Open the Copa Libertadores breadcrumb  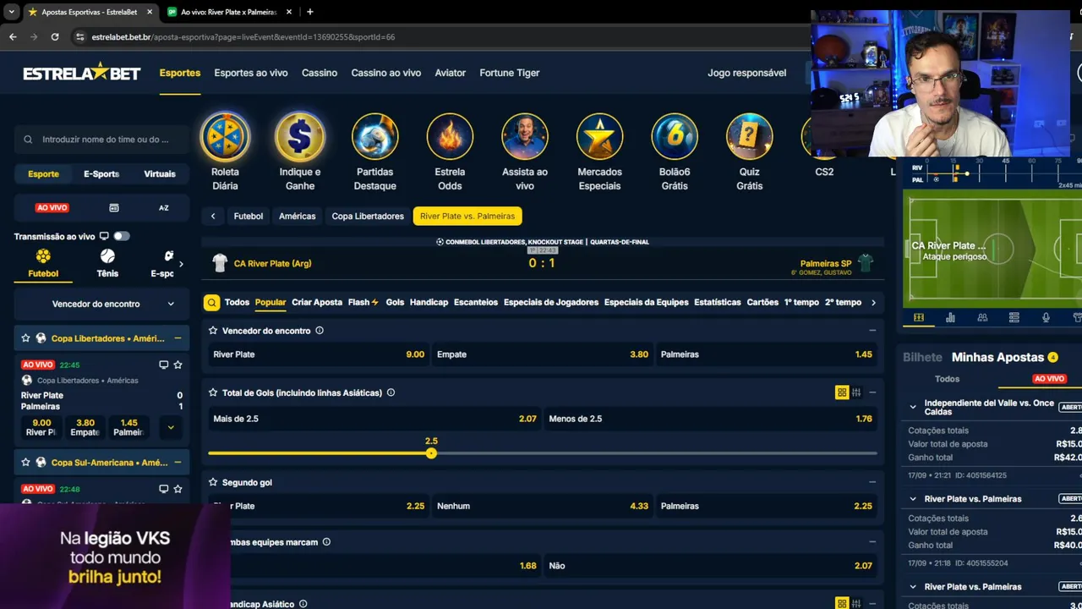coord(368,217)
